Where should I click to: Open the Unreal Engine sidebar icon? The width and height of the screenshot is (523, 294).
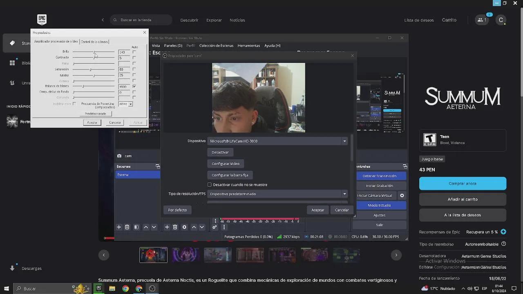coord(12,83)
